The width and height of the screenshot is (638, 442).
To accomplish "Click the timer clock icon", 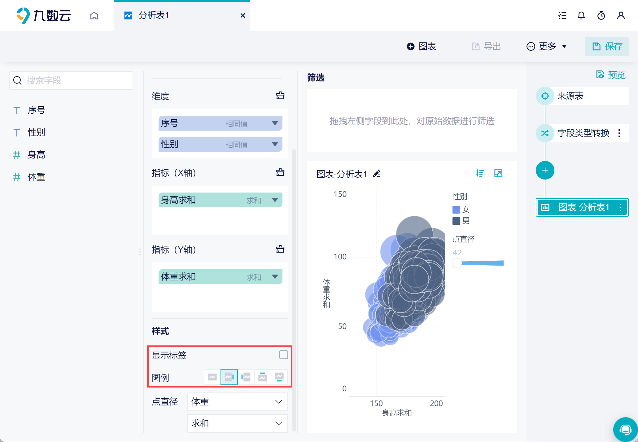I will tap(601, 15).
